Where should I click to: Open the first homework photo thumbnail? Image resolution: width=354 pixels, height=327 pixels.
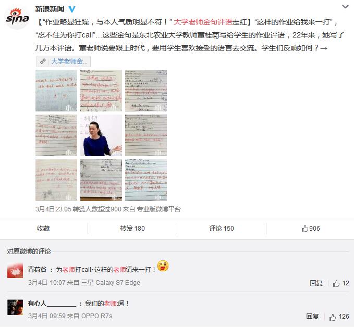[x=56, y=91]
